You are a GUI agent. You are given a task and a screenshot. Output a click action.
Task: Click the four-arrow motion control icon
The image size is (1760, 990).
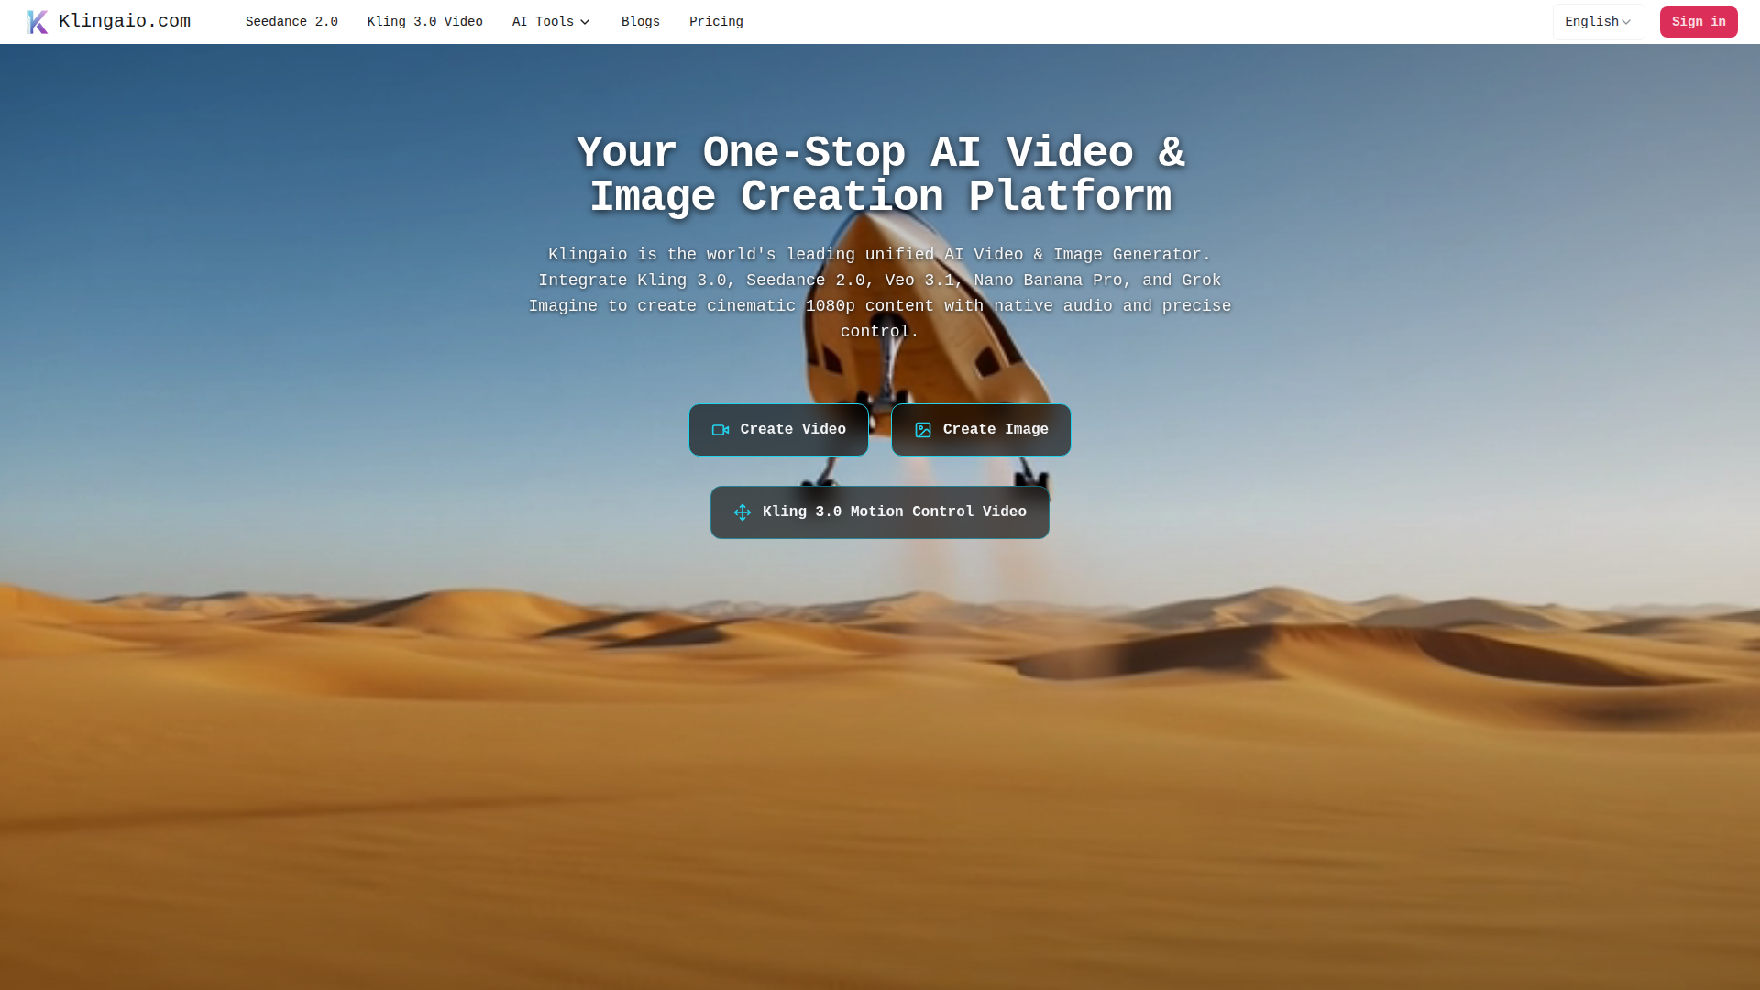742,512
